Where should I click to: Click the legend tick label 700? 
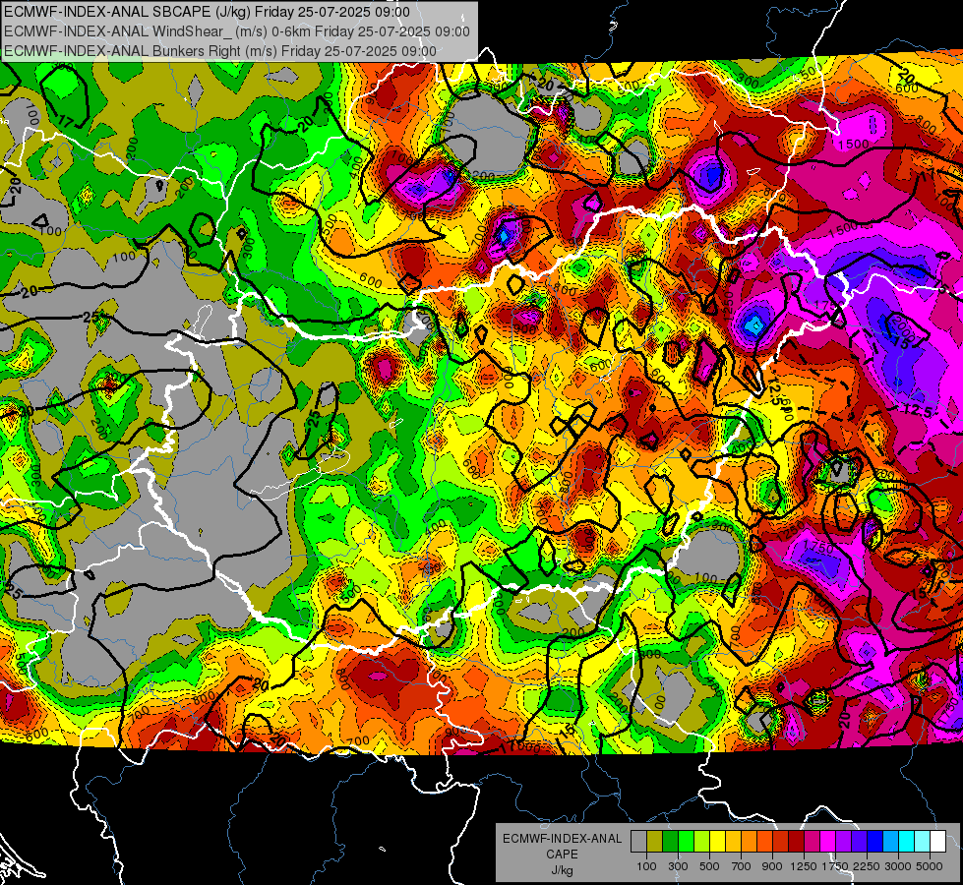click(x=741, y=866)
